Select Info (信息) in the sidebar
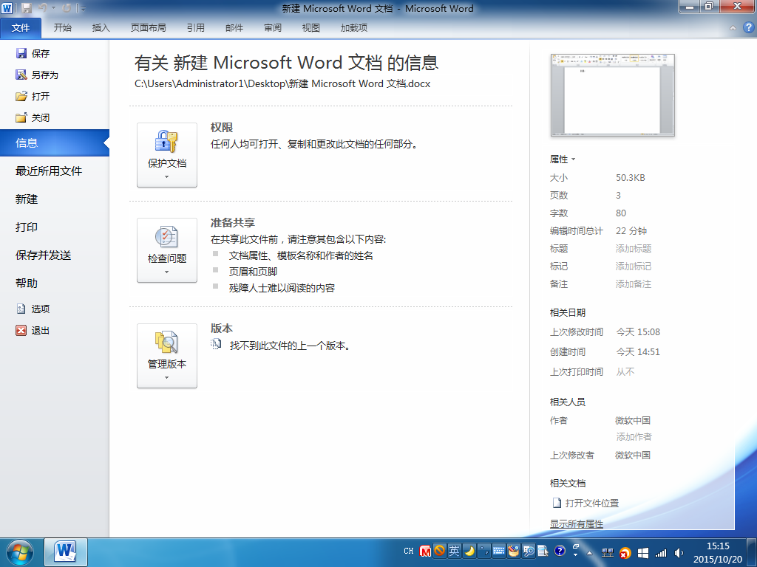 pyautogui.click(x=55, y=142)
